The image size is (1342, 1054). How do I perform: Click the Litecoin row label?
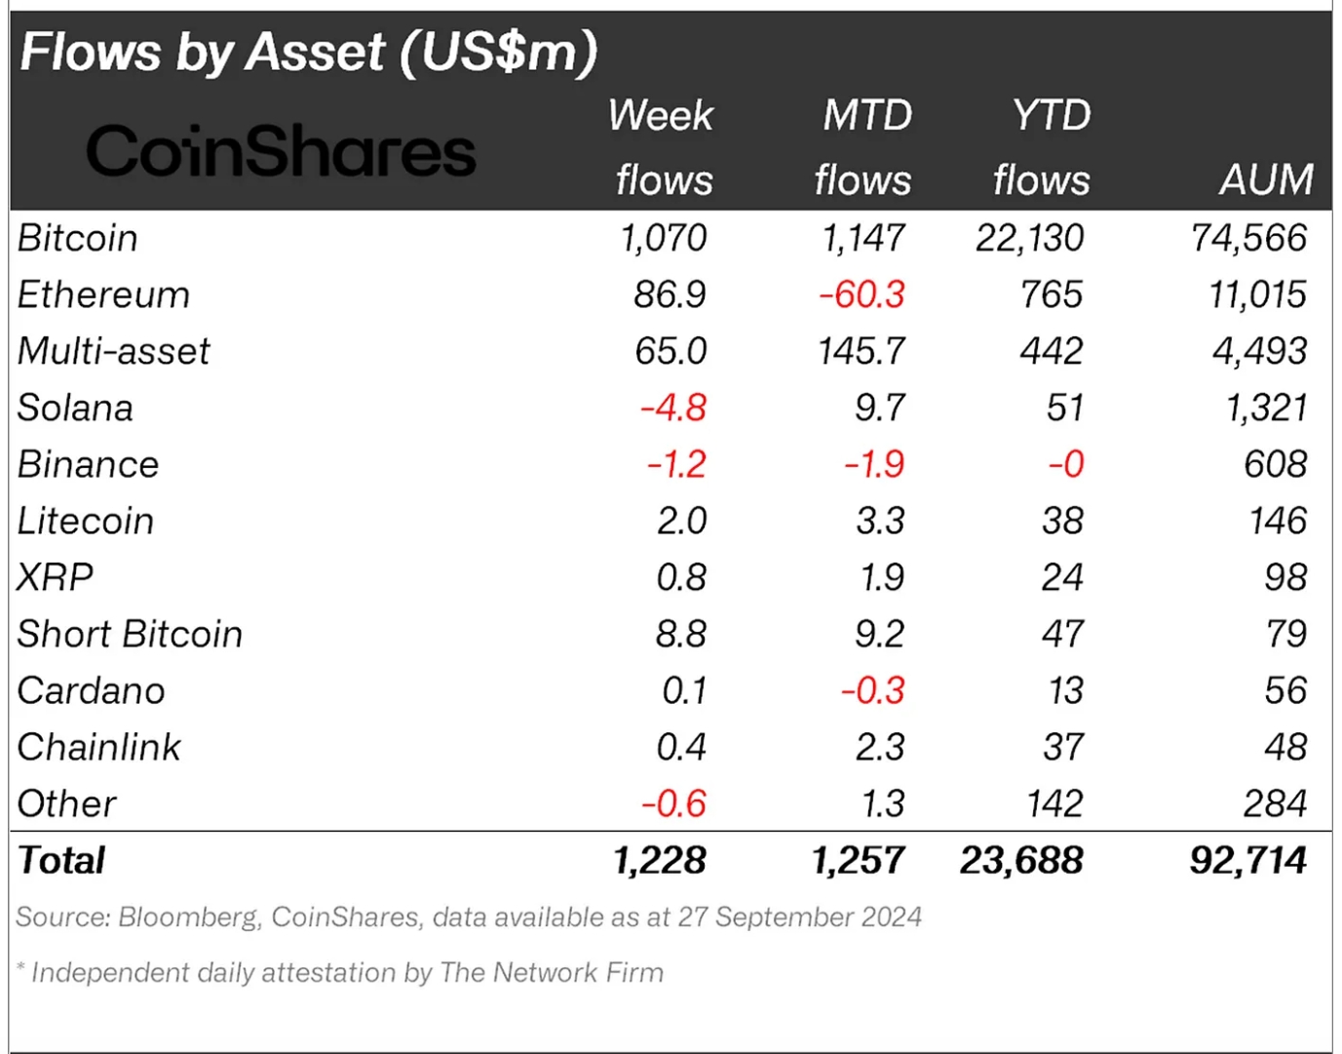[86, 521]
